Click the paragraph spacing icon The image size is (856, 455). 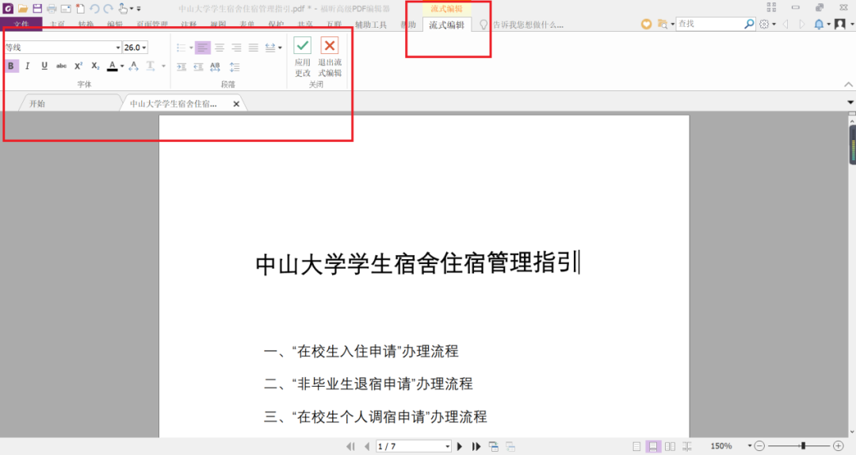tap(234, 67)
